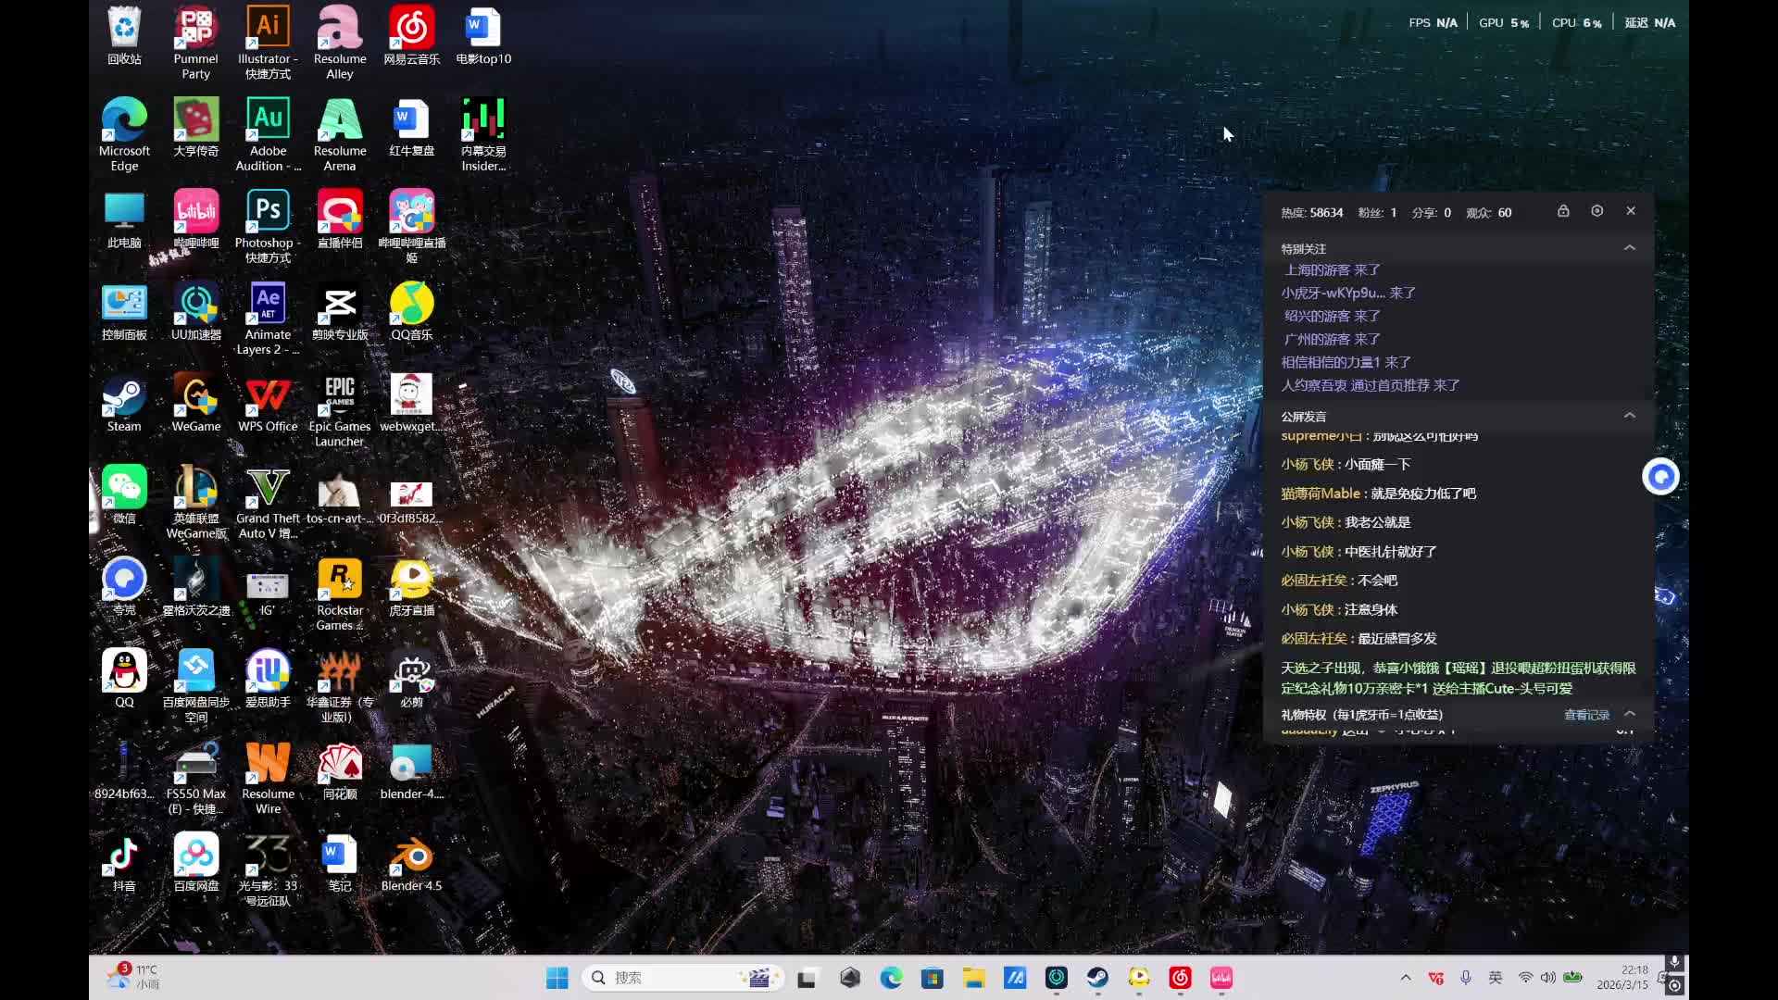Collapse the 特别关注 section
Screen dimensions: 1778x1000
tap(1629, 248)
